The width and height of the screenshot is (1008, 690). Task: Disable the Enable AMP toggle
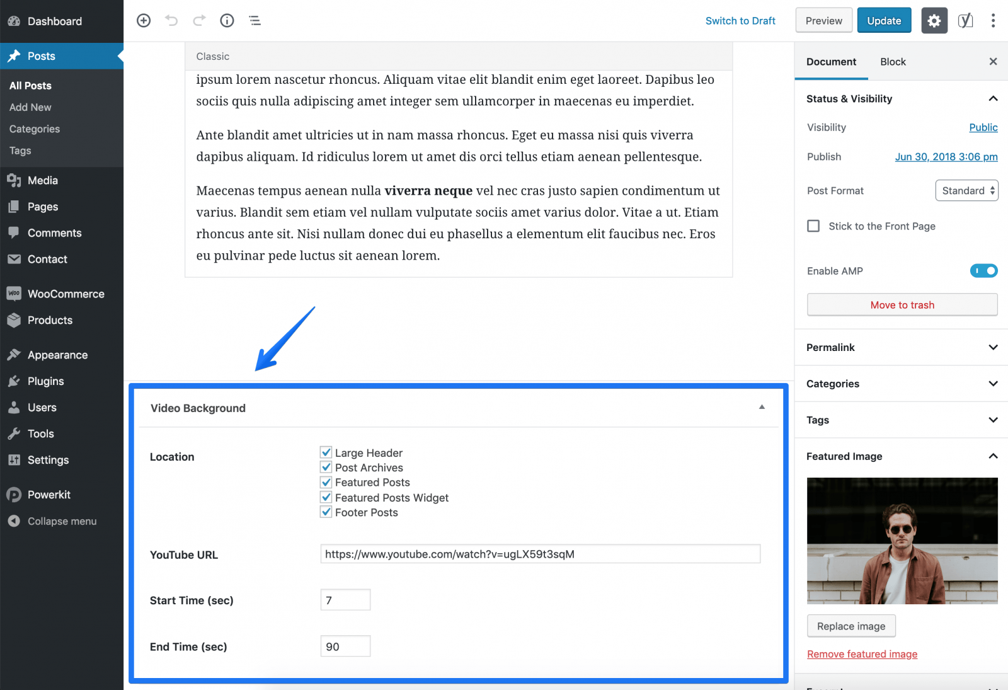coord(983,271)
